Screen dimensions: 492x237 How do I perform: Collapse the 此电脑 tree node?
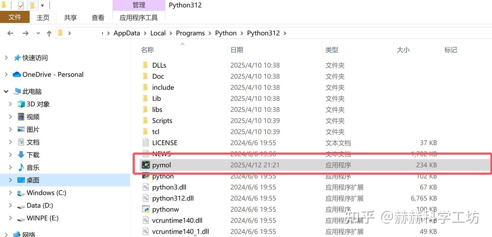(6, 91)
